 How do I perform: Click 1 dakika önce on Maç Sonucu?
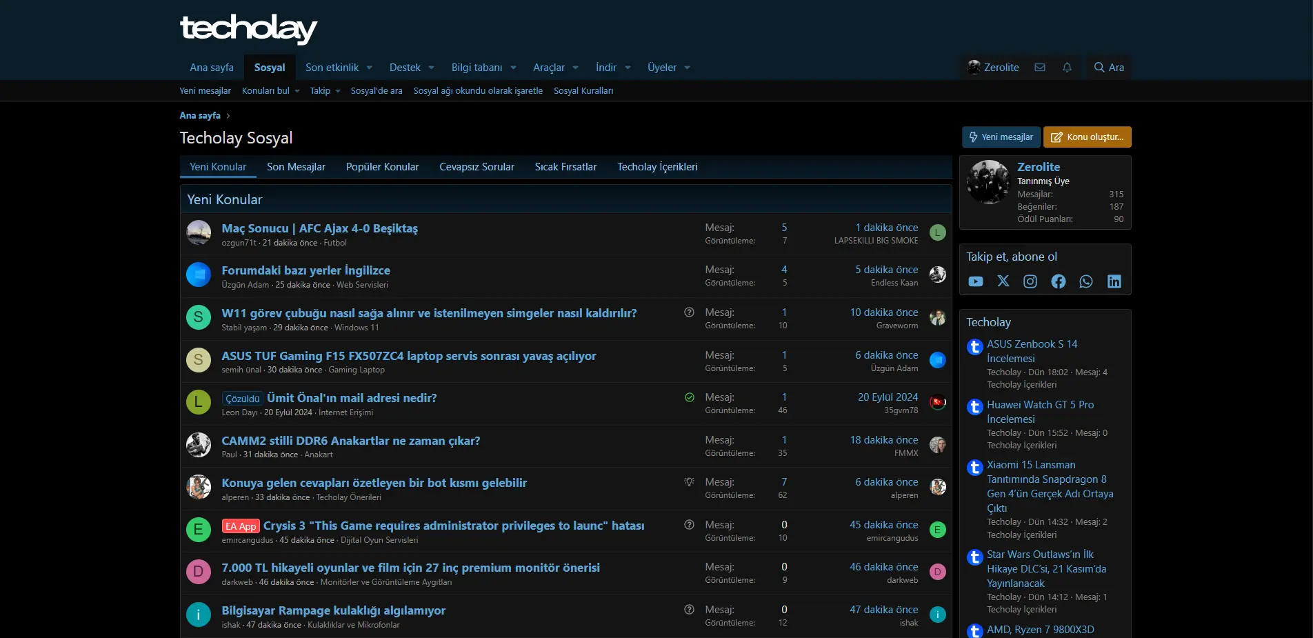coord(887,228)
